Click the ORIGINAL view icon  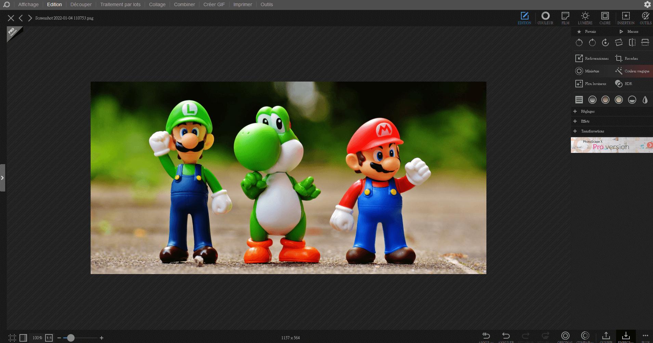[565, 336]
